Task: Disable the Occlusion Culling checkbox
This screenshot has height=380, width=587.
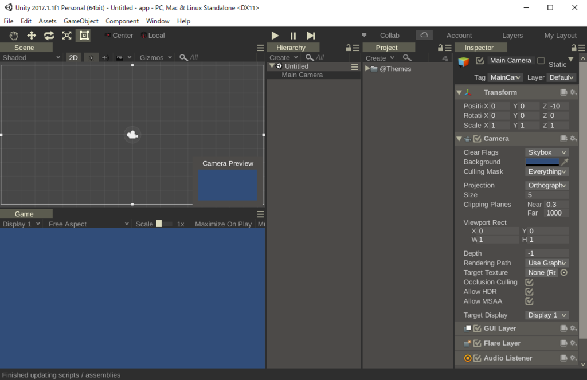Action: pos(529,282)
